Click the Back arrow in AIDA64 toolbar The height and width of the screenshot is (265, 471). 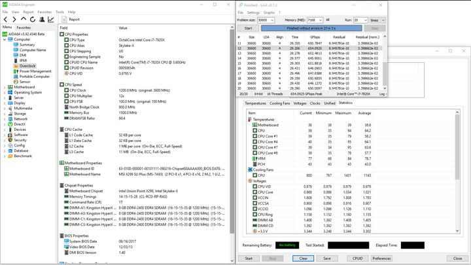(x=6, y=20)
